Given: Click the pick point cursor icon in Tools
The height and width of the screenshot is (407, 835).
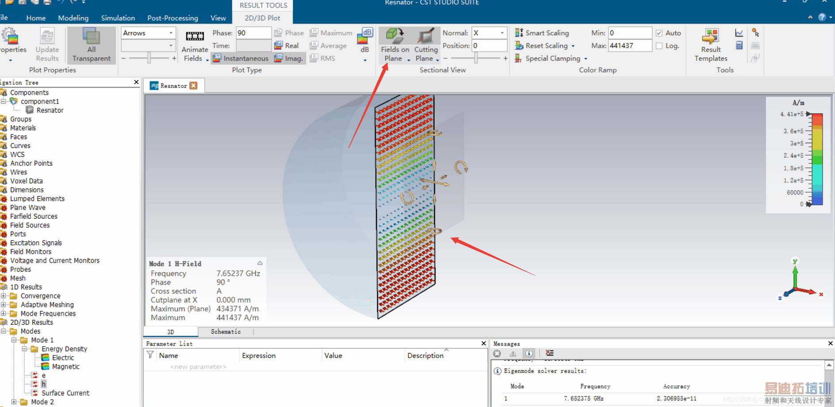Looking at the screenshot, I should tap(755, 33).
